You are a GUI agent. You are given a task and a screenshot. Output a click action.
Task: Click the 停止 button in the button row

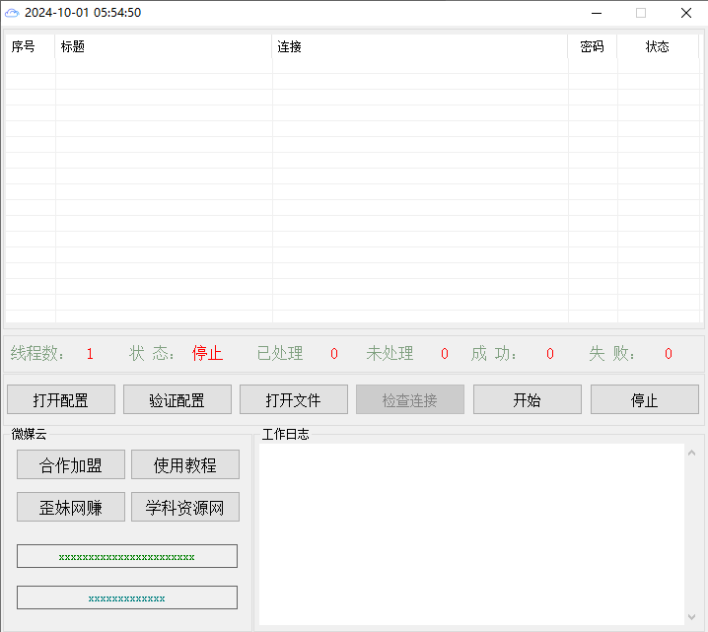pos(644,399)
